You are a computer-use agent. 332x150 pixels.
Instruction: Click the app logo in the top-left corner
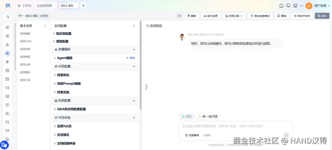click(x=8, y=6)
